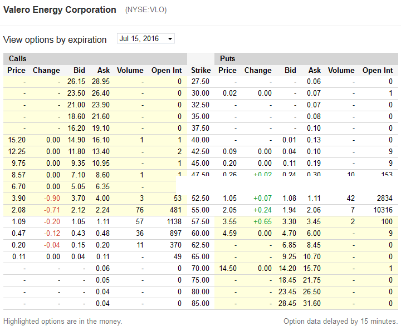Viewport: 401px width, 331px height.
Task: Click call price 9.75
Action: 18,163
